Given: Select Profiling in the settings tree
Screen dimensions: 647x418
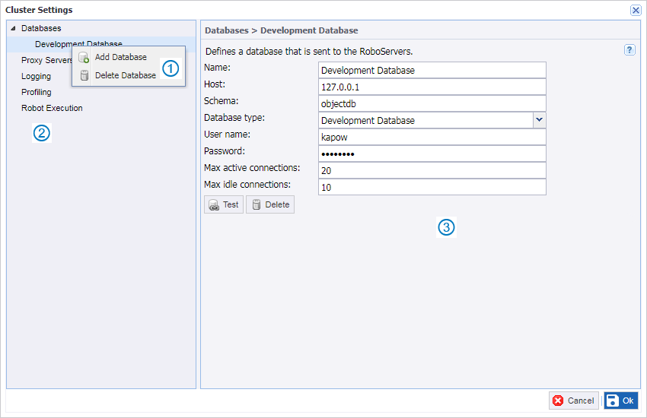Looking at the screenshot, I should (37, 92).
